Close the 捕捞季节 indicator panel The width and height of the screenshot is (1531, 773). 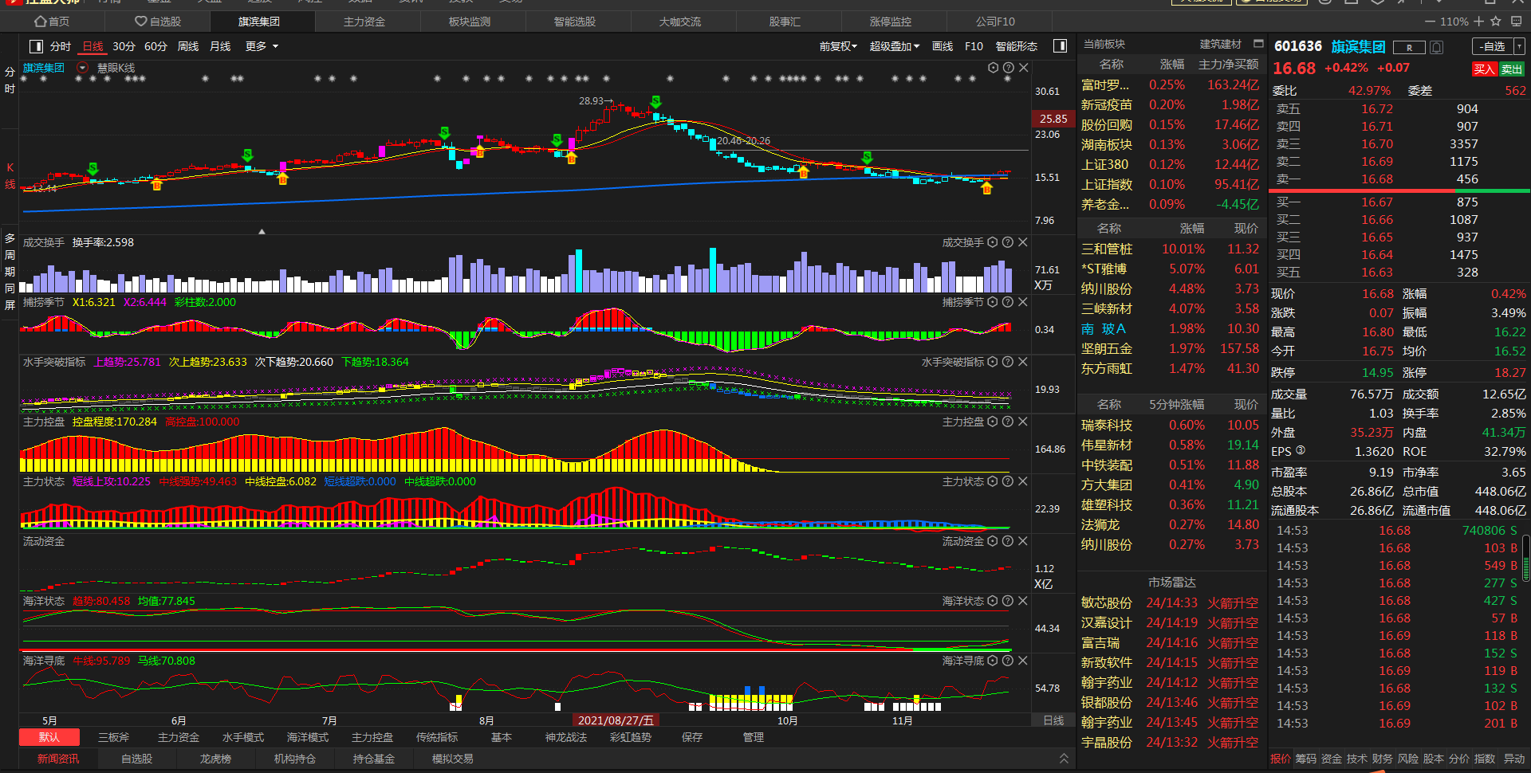[x=1023, y=302]
